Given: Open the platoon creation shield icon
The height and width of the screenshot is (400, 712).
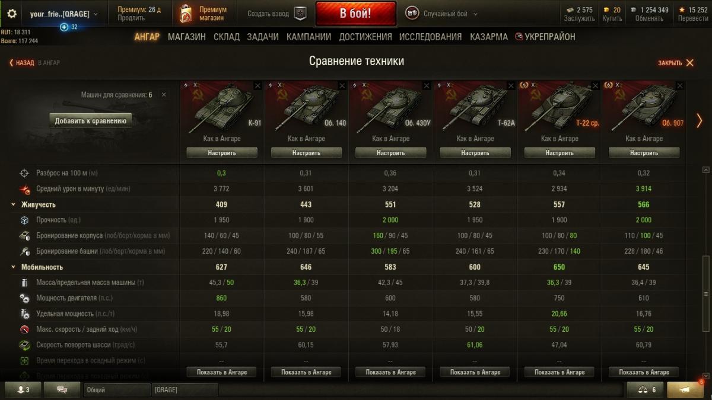Looking at the screenshot, I should point(300,14).
